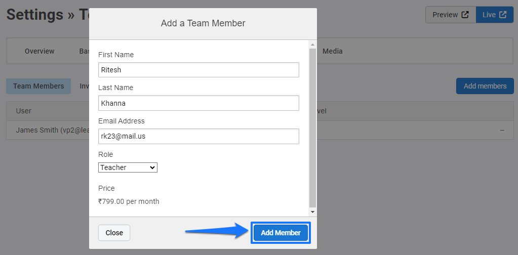Screen dimensions: 518x255
Task: Close the Add a Team Member dialog
Action: point(114,233)
